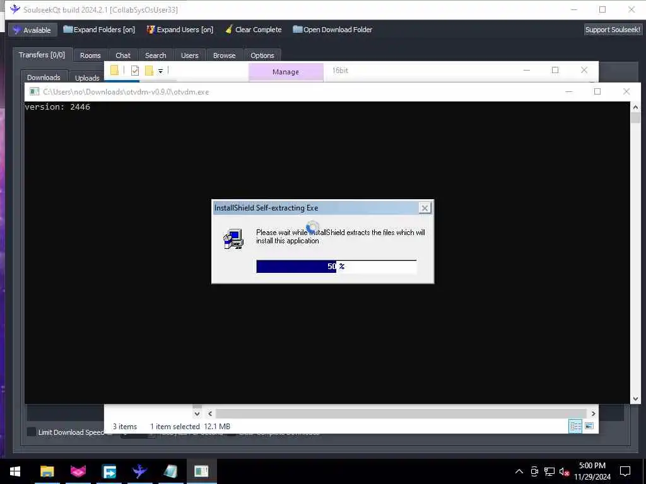Select the otvdm console icon in taskbar
This screenshot has width=646, height=484.
click(x=201, y=471)
